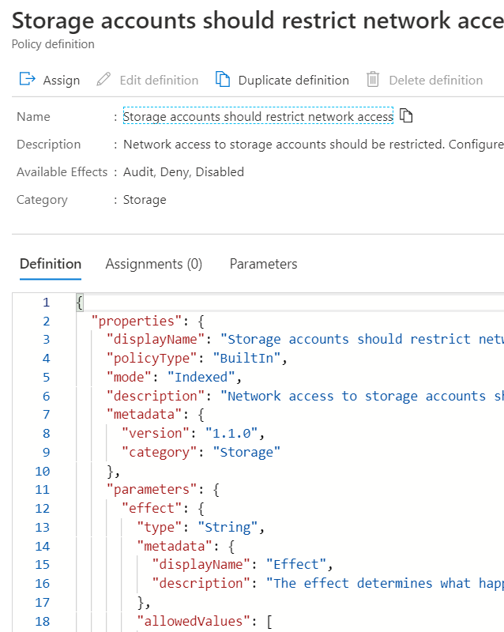Switch to the Assignments (0) tab
Viewport: 504px width, 632px height.
[153, 263]
